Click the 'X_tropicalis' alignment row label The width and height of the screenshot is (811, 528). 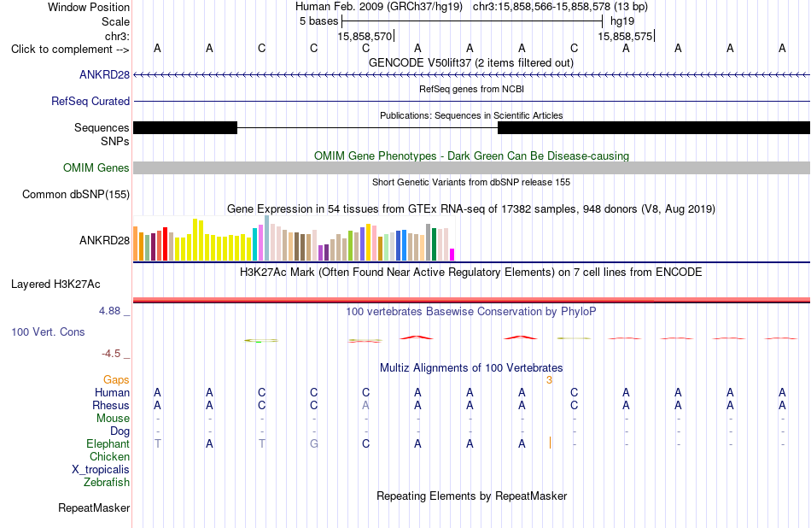tap(101, 470)
